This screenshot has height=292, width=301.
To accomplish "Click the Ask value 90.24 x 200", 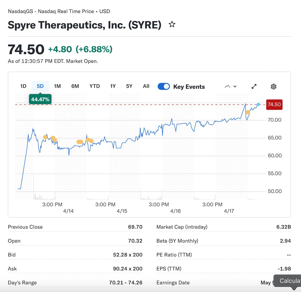I will point(128,269).
